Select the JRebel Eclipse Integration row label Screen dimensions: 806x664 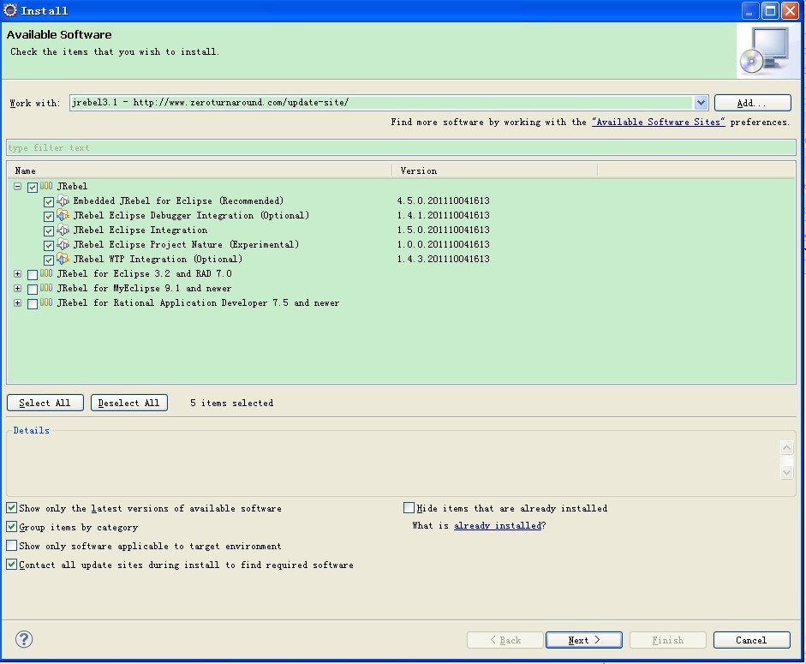[140, 230]
